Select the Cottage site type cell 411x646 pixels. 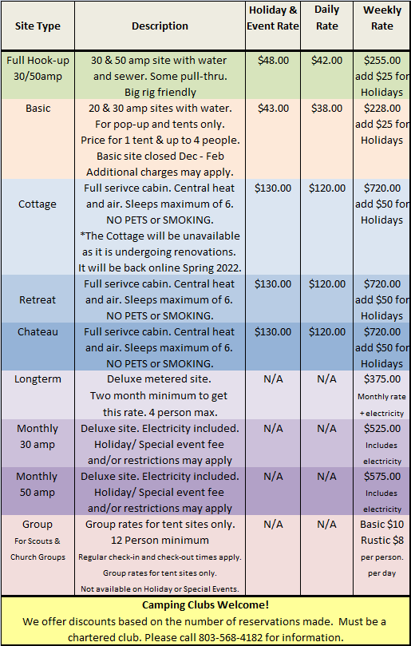click(38, 227)
